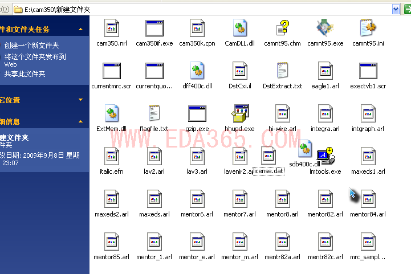411x274 pixels.
Task: Select the mentr82a.arl file icon
Action: tap(283, 242)
